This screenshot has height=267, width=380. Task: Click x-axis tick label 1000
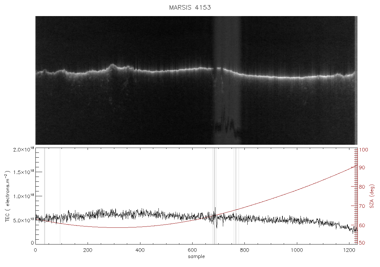(x=297, y=250)
